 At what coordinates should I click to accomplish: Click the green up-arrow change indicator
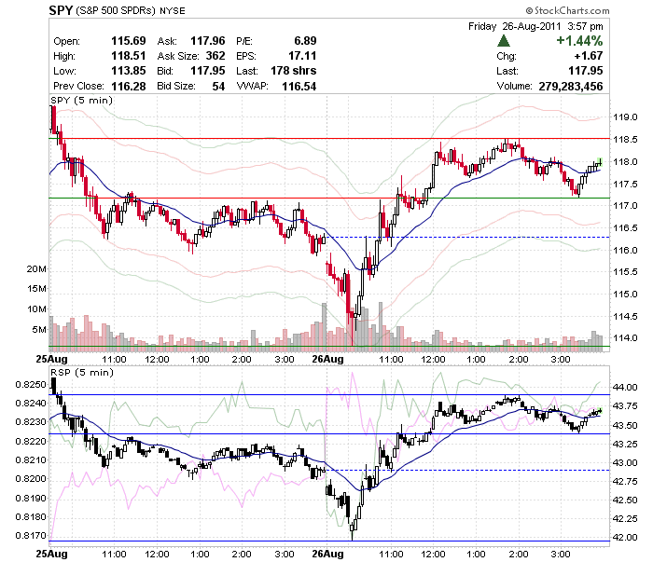point(504,41)
